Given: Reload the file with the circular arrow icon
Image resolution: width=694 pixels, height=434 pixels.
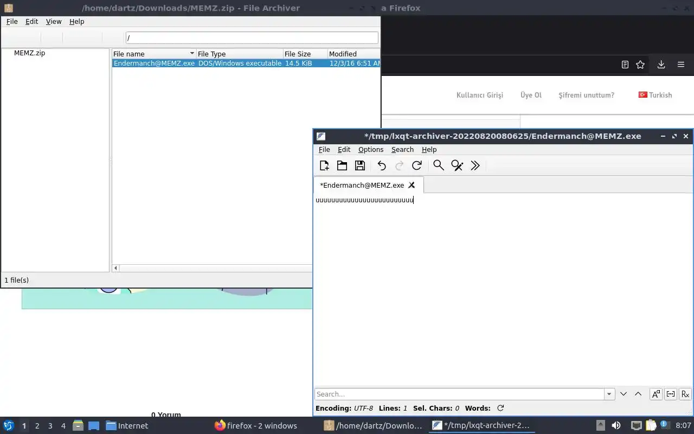Looking at the screenshot, I should point(416,165).
